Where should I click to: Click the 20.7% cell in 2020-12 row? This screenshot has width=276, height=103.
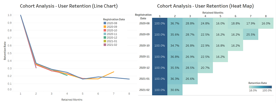205,68
